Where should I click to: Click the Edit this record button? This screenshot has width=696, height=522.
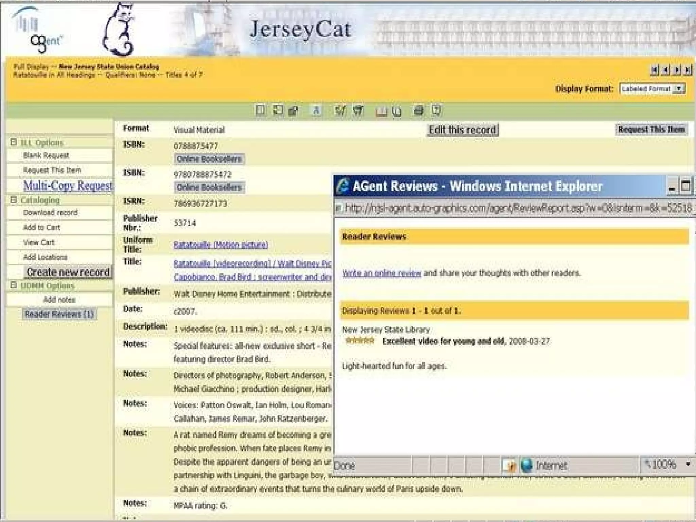coord(463,130)
